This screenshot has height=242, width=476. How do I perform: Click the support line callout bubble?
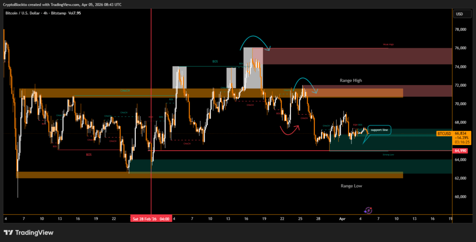pos(379,130)
